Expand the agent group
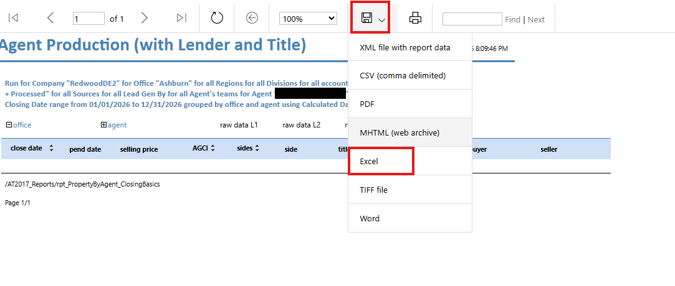Screen dimensions: 675x286 click(103, 125)
